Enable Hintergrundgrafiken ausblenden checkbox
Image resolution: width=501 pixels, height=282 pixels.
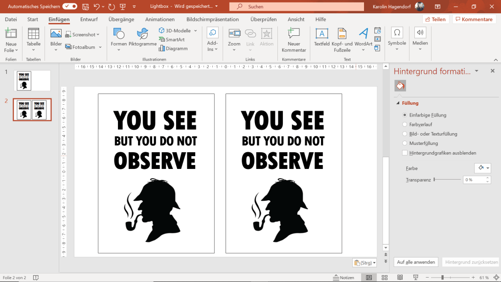[x=405, y=153]
